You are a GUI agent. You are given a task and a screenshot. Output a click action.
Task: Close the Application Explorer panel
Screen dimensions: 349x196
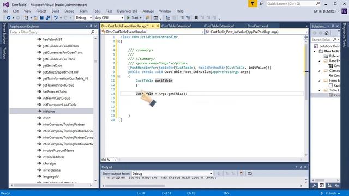click(x=95, y=26)
